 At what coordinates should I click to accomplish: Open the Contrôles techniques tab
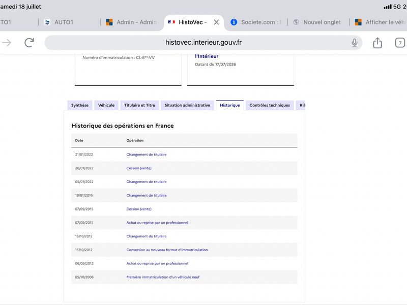270,105
